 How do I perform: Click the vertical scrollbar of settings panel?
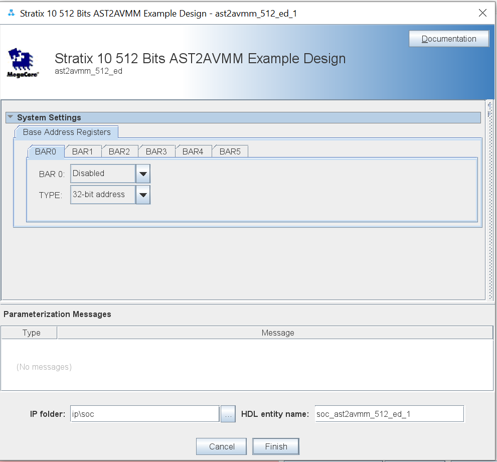(489, 201)
